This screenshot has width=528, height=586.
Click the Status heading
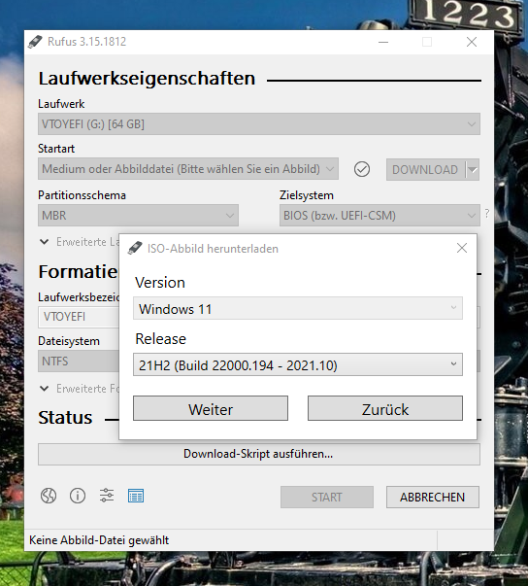click(65, 418)
